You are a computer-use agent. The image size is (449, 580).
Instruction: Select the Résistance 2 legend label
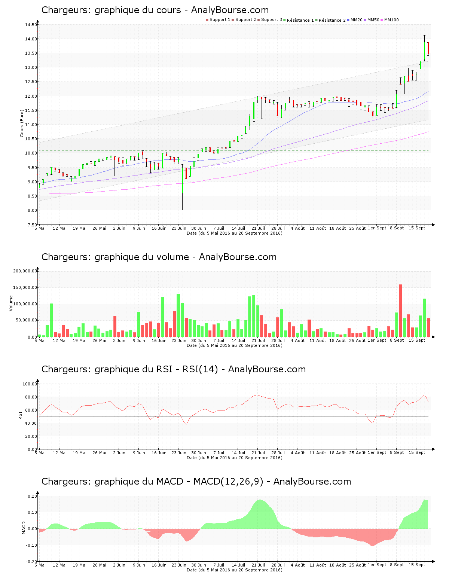332,20
